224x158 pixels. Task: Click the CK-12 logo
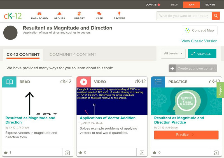(x=13, y=16)
